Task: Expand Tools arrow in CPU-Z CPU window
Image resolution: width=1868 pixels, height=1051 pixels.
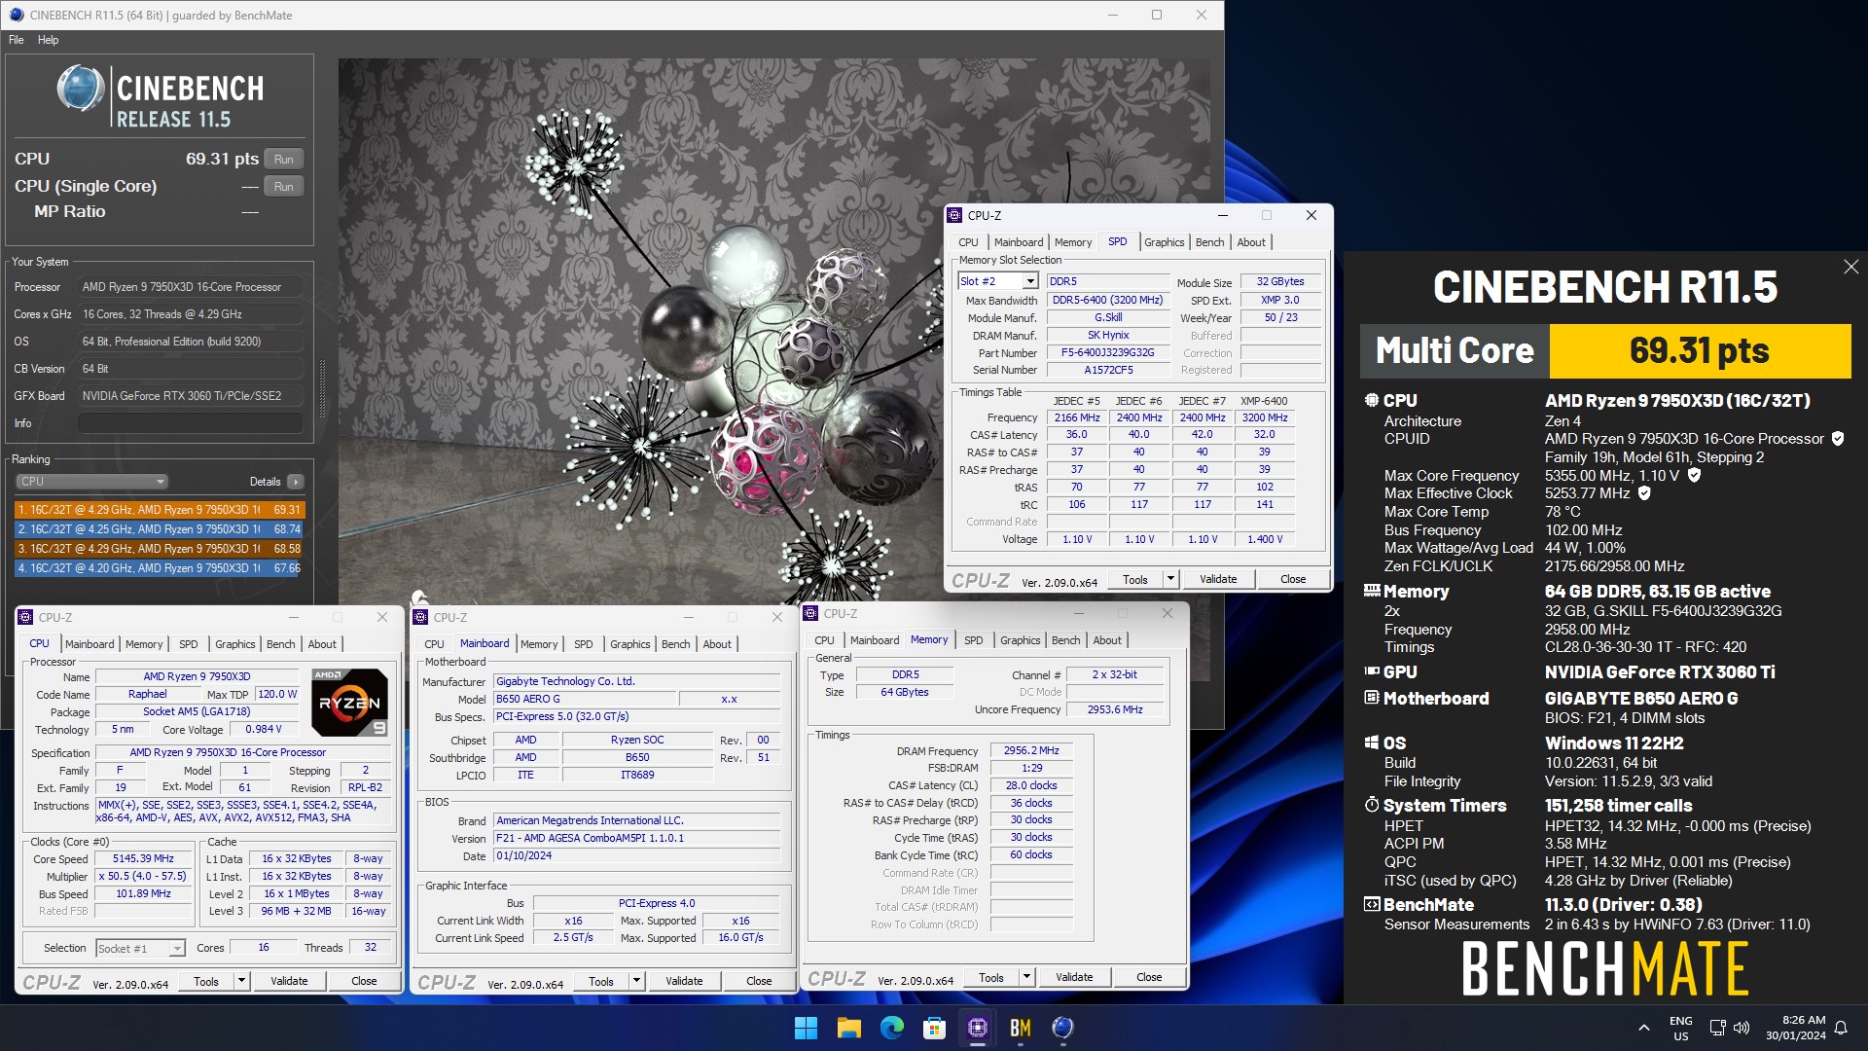Action: click(x=241, y=981)
